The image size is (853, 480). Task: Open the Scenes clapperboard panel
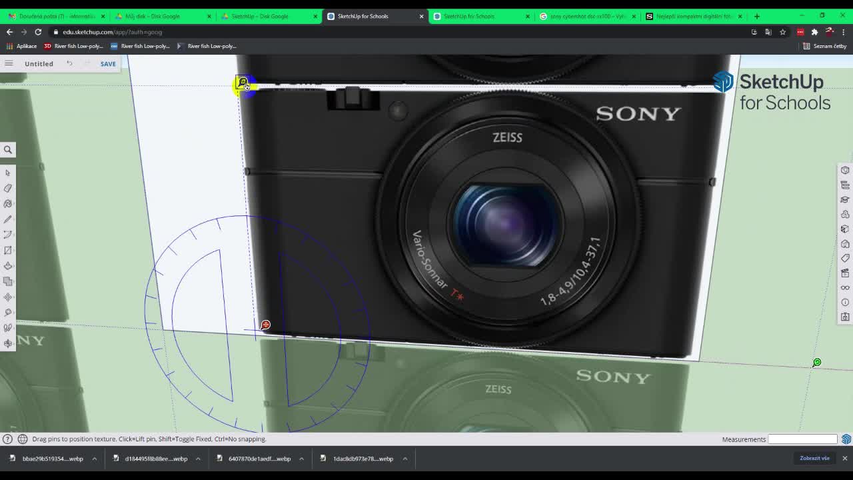tap(845, 273)
